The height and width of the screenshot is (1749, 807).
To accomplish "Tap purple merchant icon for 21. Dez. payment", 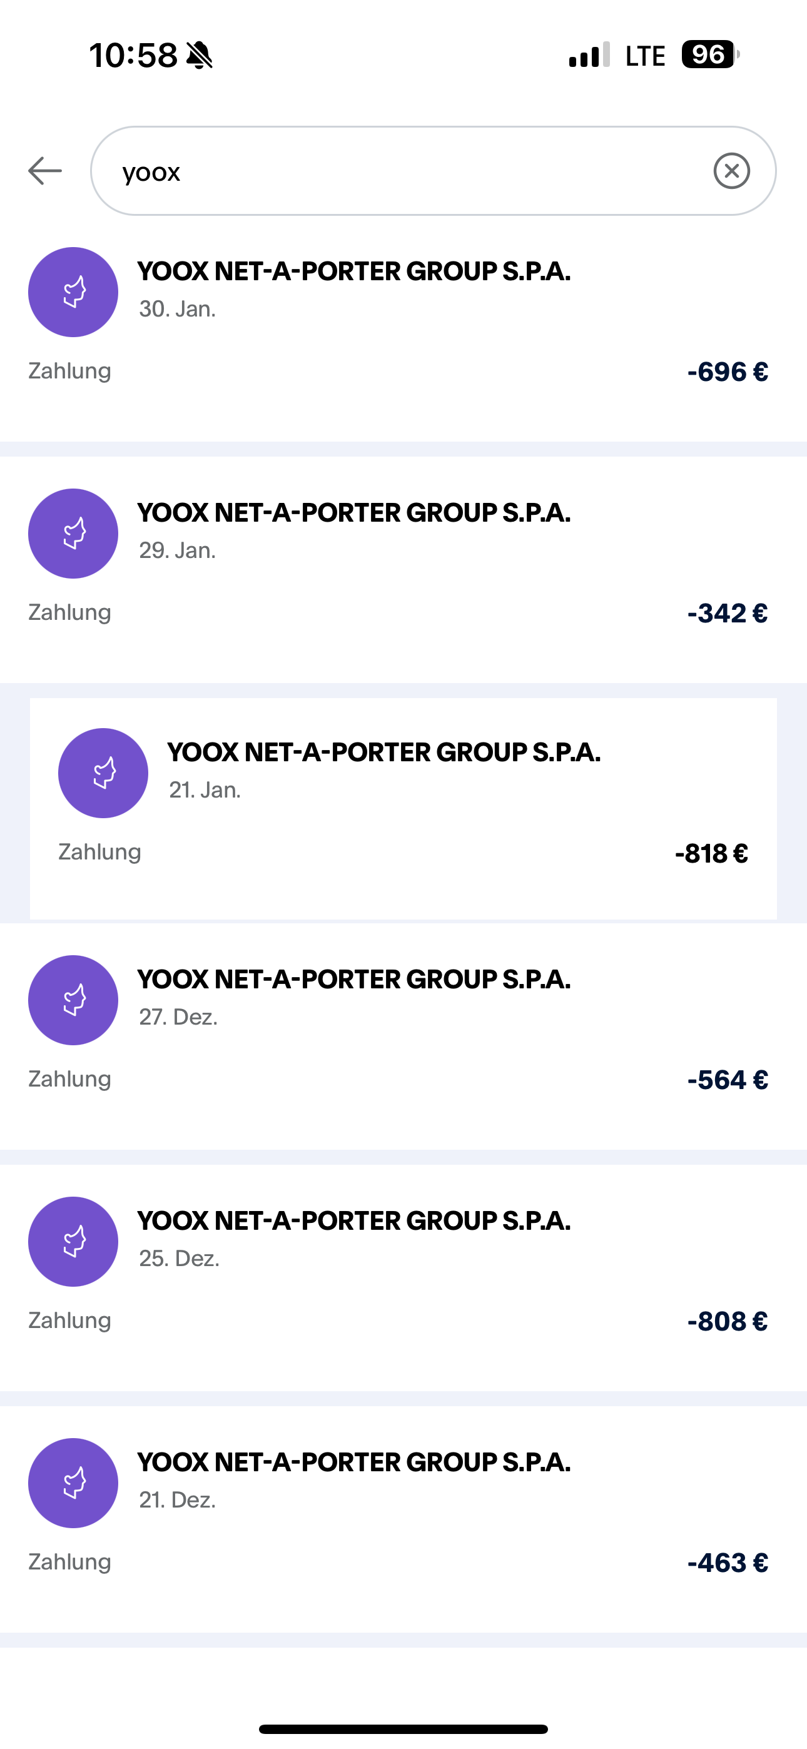I will point(73,1484).
